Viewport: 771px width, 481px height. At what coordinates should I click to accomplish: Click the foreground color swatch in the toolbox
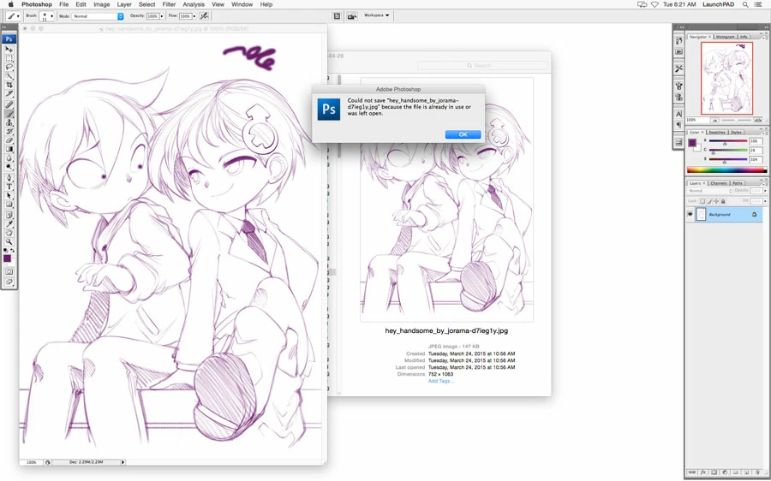tap(7, 258)
